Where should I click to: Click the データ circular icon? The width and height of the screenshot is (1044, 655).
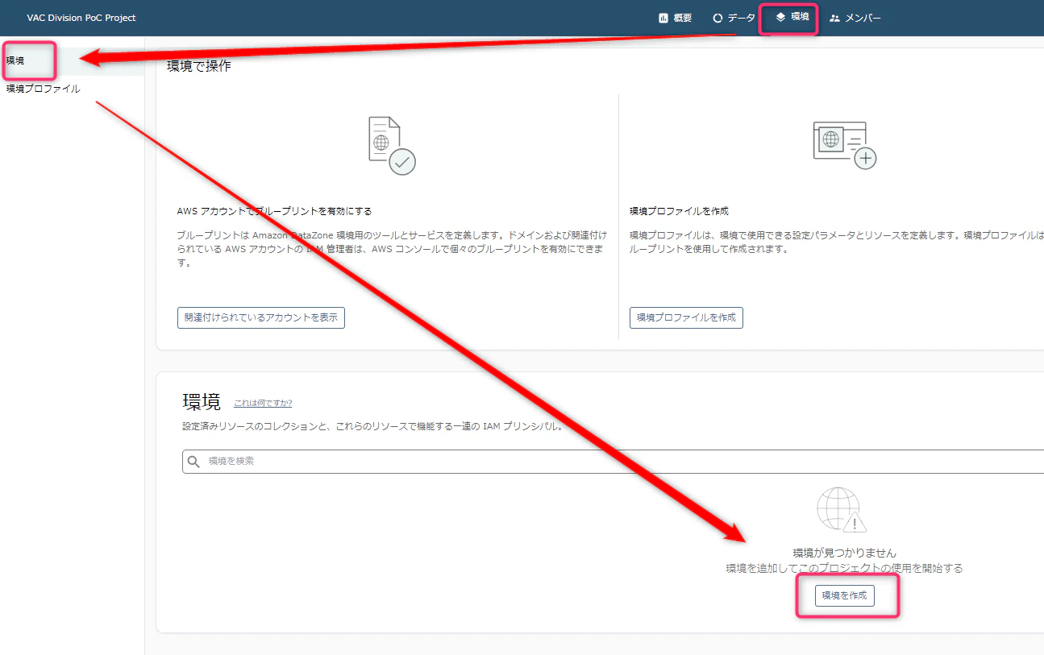coord(717,18)
